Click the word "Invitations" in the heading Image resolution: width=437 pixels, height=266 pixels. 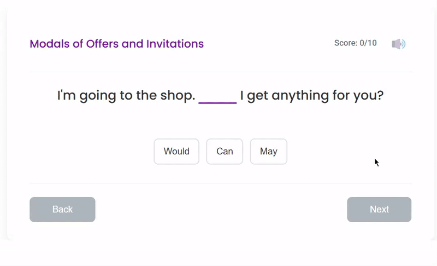[x=175, y=44]
